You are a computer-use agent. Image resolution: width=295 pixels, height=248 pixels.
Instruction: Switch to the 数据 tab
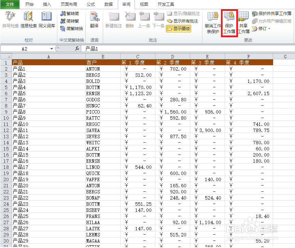[x=109, y=4]
